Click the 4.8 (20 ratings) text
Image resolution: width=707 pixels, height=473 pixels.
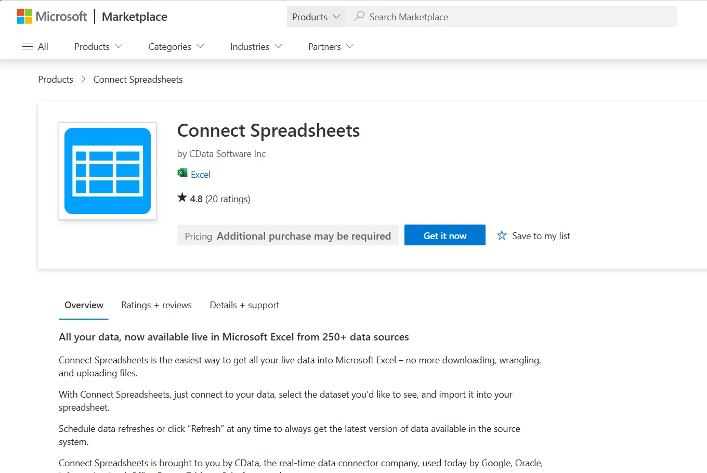[220, 199]
